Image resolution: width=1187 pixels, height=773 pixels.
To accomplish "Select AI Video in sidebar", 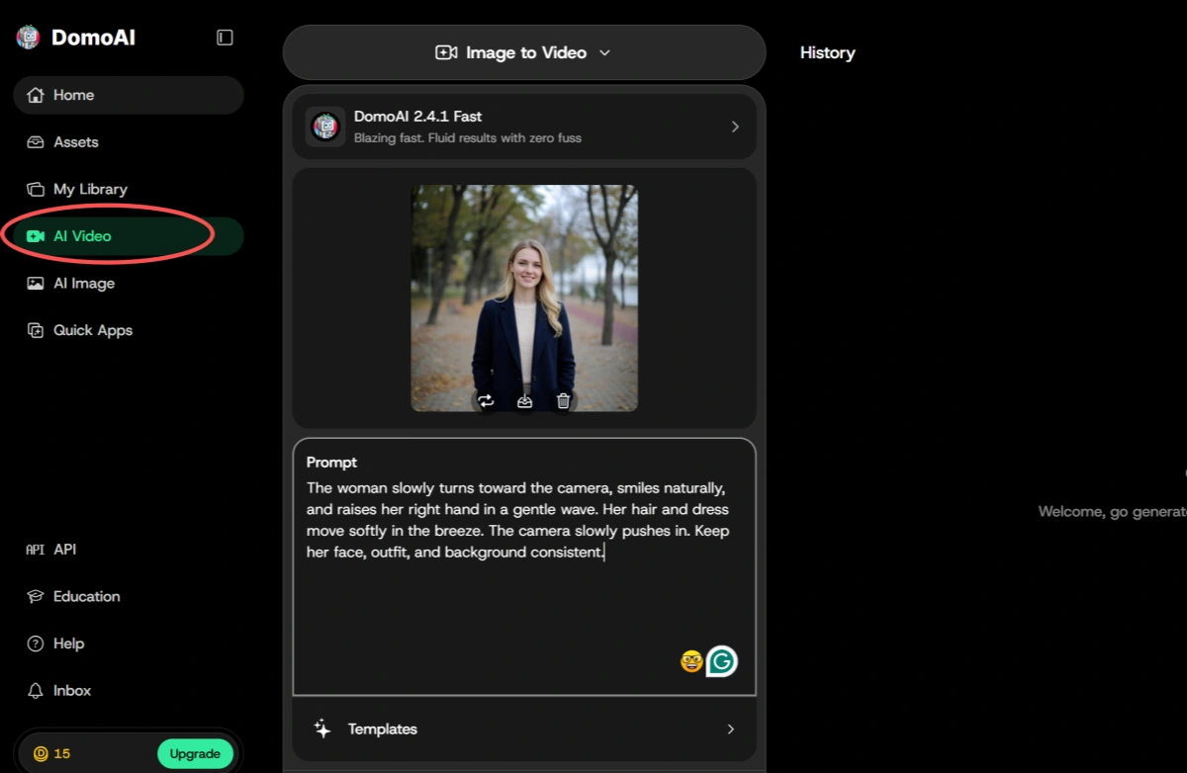I will point(129,236).
